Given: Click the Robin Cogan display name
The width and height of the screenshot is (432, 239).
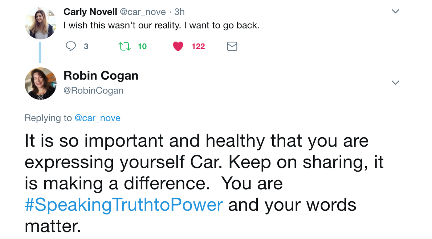Looking at the screenshot, I should coord(101,76).
